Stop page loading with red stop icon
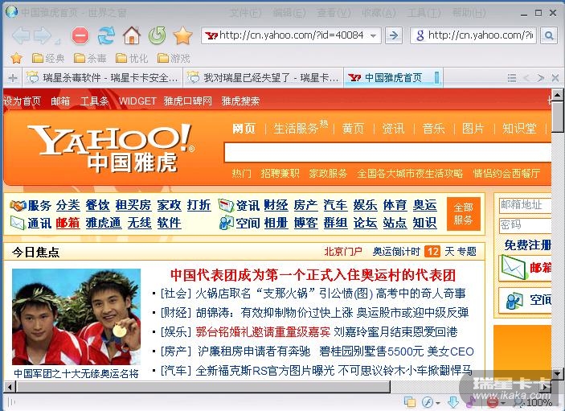 point(80,35)
